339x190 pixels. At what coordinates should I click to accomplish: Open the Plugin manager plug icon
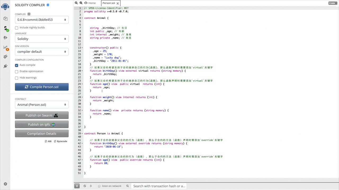click(x=5, y=66)
